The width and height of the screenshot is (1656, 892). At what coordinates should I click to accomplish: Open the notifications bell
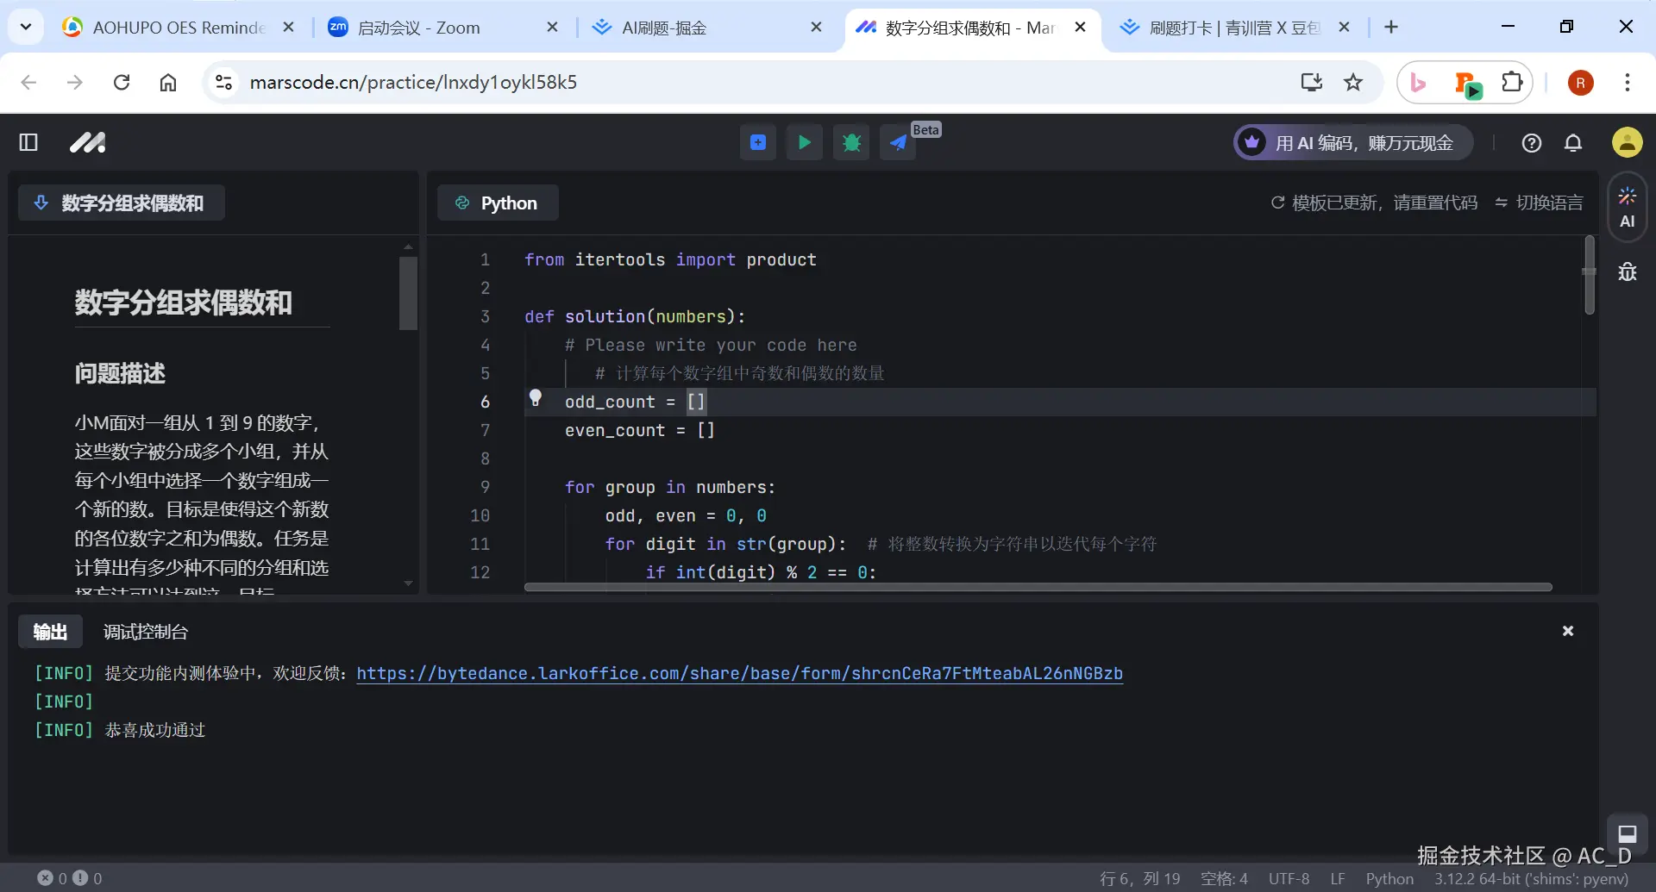click(1572, 142)
